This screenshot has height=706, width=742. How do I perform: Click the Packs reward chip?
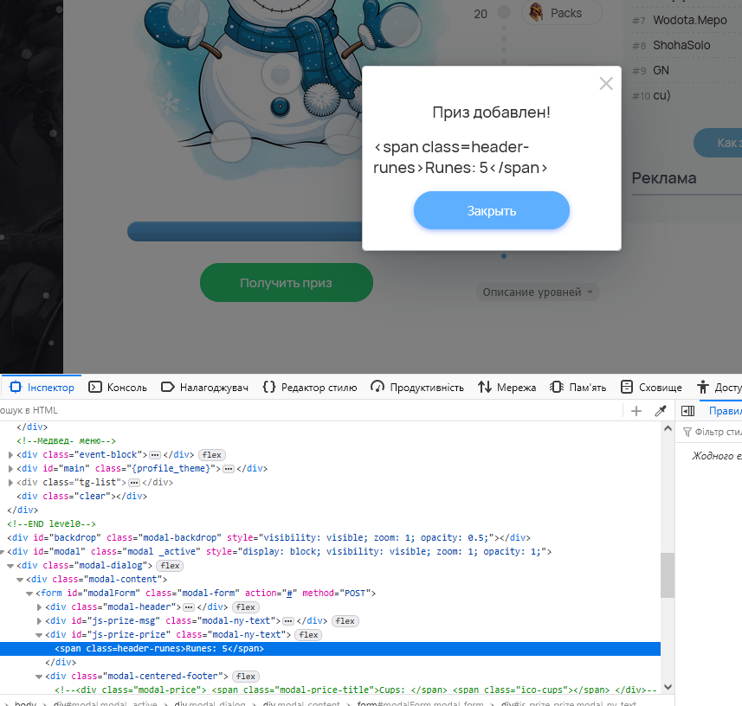click(562, 13)
